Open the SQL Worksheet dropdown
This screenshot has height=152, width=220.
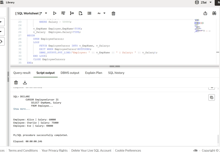pos(31,13)
